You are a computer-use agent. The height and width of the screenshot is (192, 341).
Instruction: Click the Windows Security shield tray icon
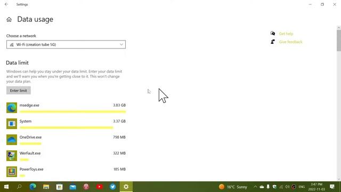pyautogui.click(x=274, y=187)
